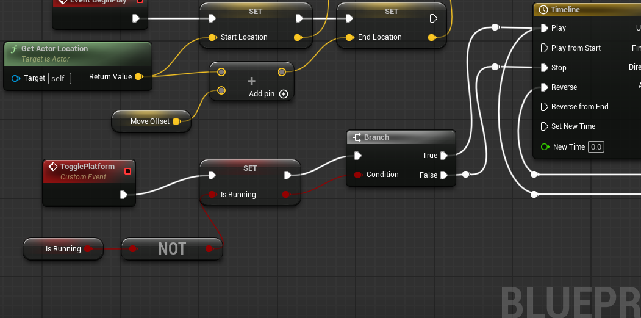Image resolution: width=641 pixels, height=318 pixels.
Task: Select the Get Actor Location node header
Action: [77, 54]
